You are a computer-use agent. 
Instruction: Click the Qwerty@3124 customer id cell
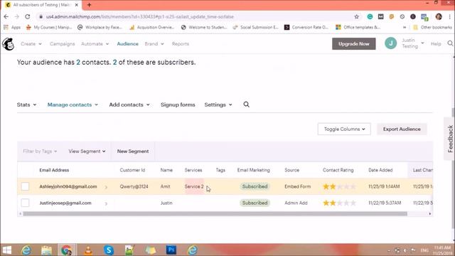point(134,186)
